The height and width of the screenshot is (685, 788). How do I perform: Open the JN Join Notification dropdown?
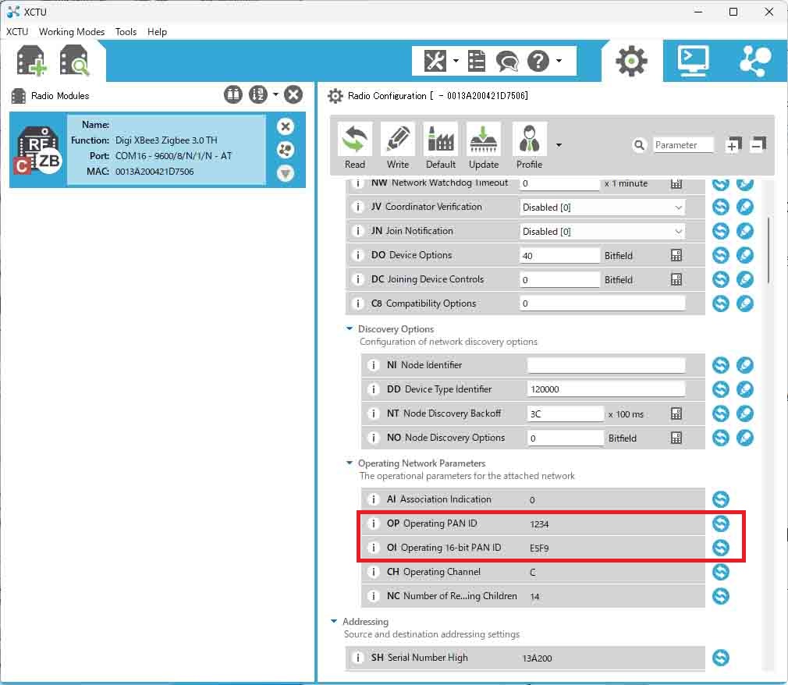(677, 232)
